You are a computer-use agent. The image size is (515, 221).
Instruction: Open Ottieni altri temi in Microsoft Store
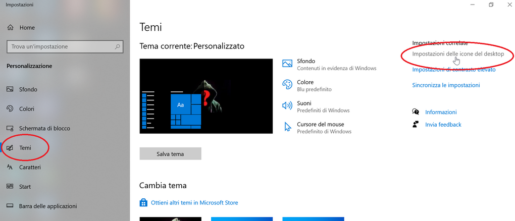point(194,203)
